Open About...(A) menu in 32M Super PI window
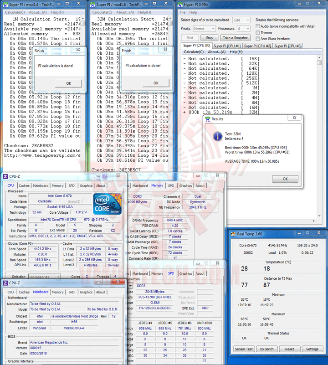 tap(125, 12)
